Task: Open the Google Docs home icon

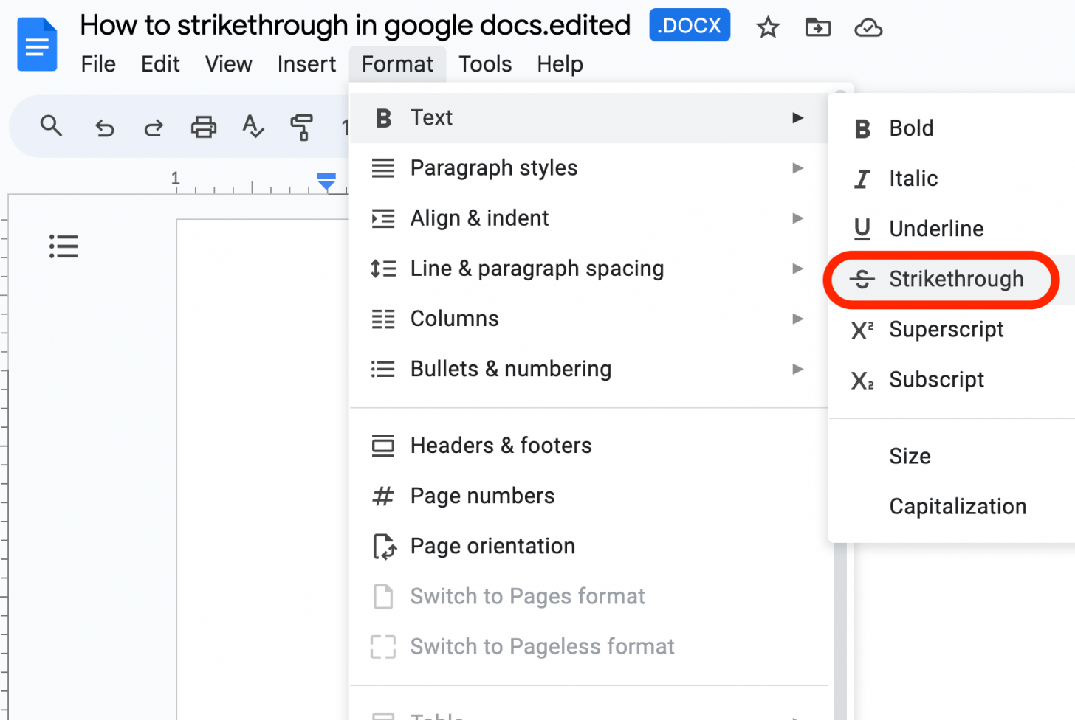Action: coord(37,44)
